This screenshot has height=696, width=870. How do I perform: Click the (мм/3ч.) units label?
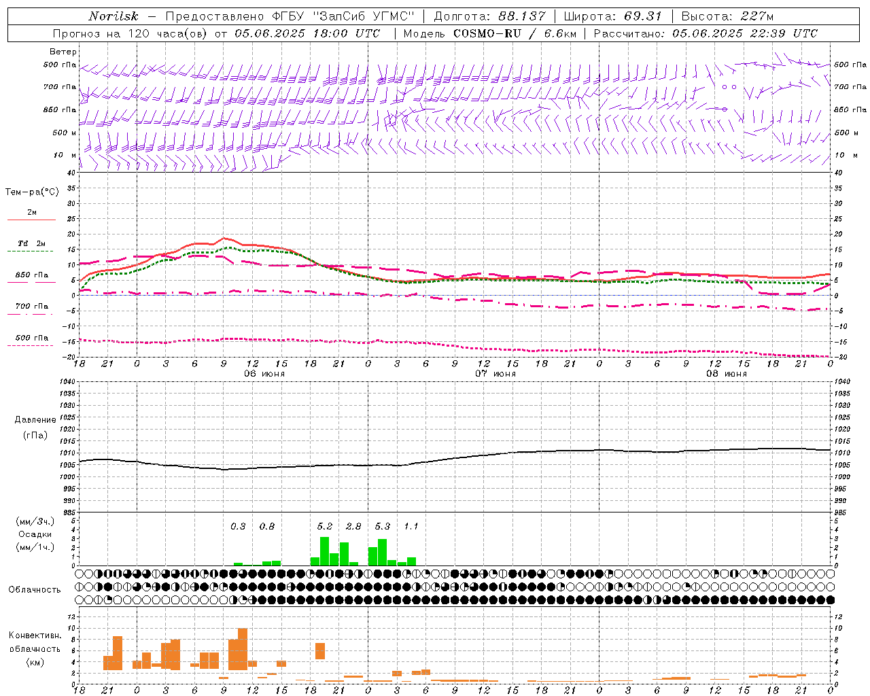(35, 521)
